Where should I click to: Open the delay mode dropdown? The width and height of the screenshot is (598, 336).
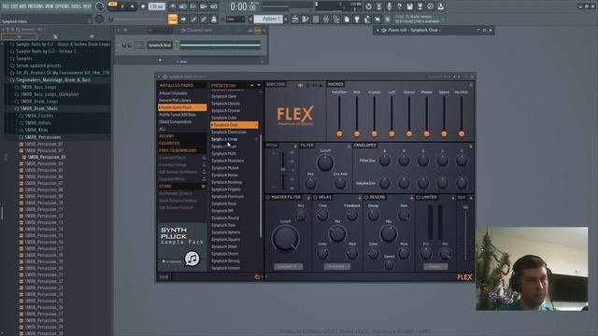click(337, 267)
